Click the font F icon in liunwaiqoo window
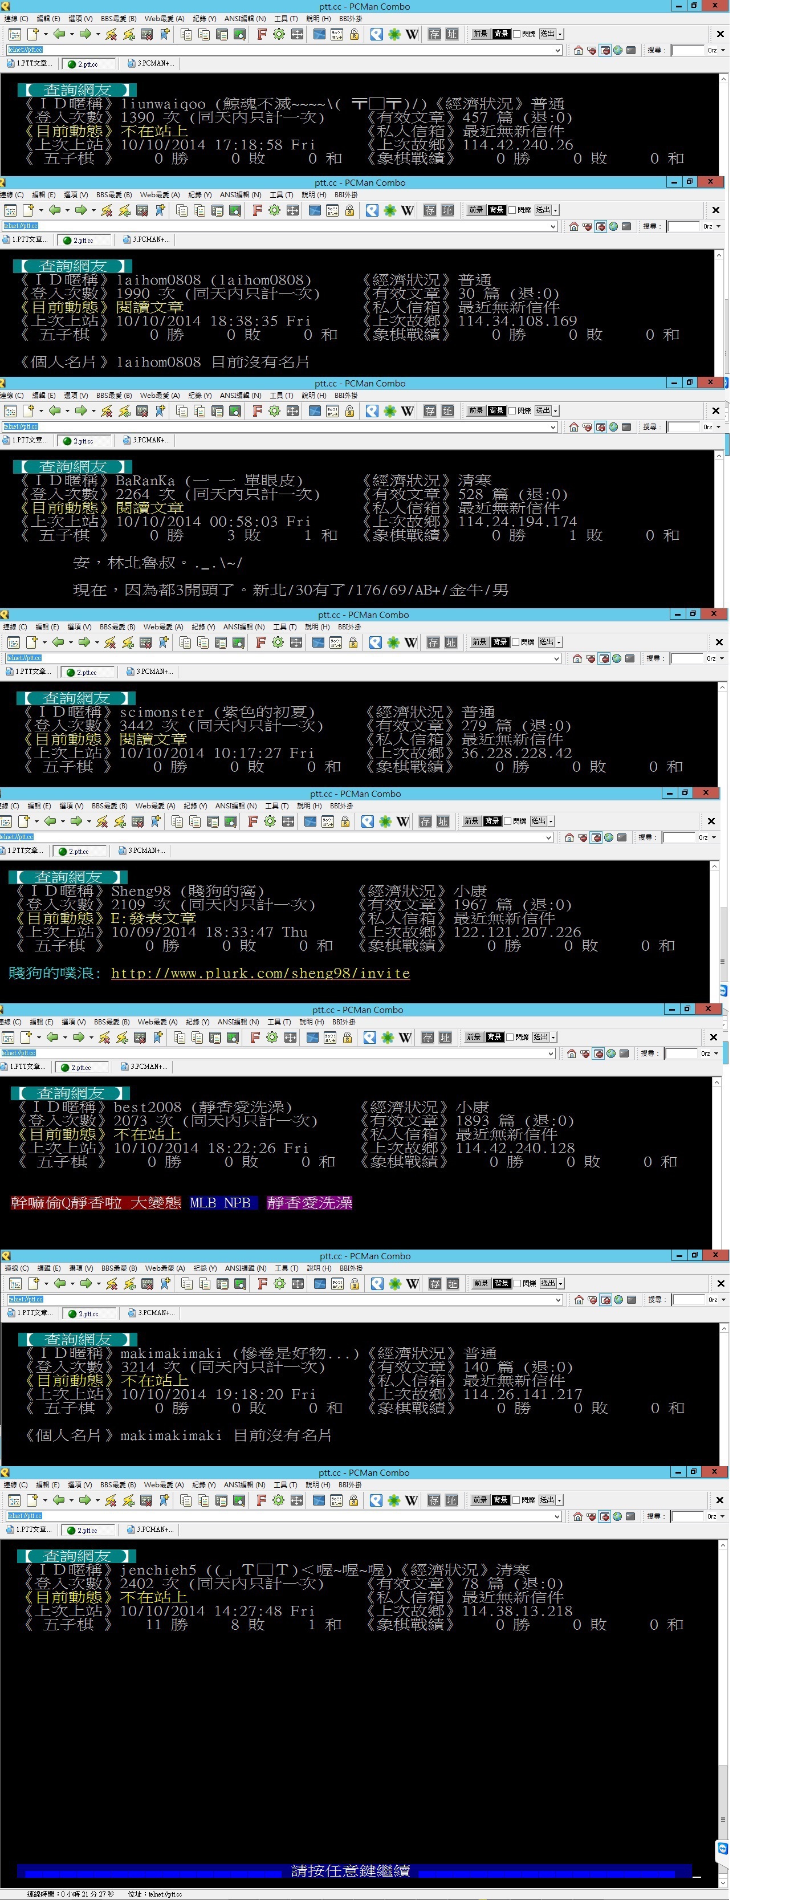This screenshot has width=798, height=1900. (x=261, y=34)
